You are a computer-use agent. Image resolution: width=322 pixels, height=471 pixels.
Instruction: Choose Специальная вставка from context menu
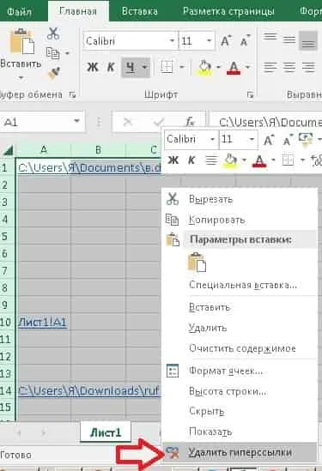243,285
